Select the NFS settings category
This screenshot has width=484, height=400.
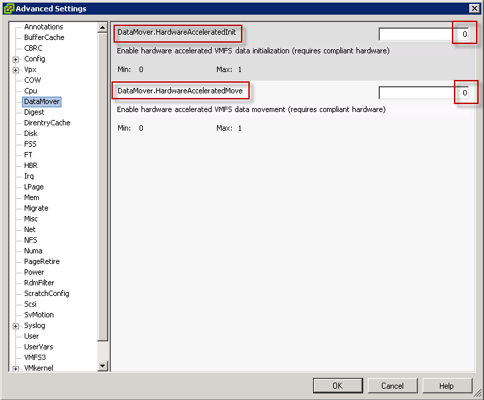point(31,240)
